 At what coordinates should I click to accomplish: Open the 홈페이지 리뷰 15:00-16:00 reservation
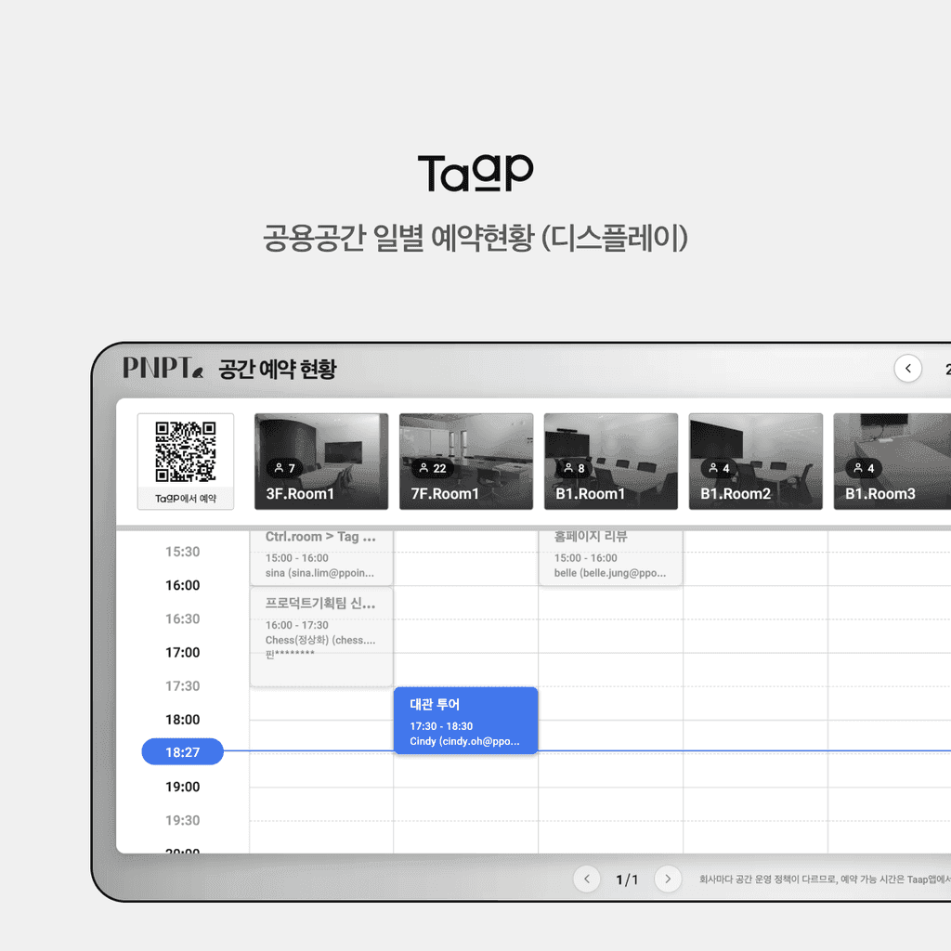[x=611, y=558]
